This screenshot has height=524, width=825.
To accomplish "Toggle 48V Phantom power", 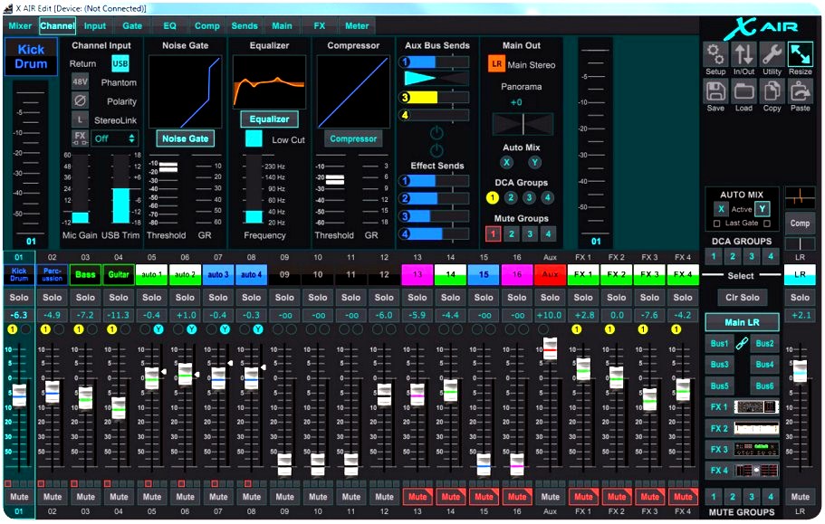I will pos(81,82).
